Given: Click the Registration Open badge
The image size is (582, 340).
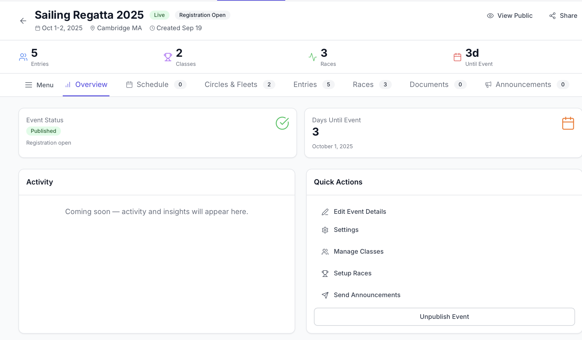Looking at the screenshot, I should [202, 15].
